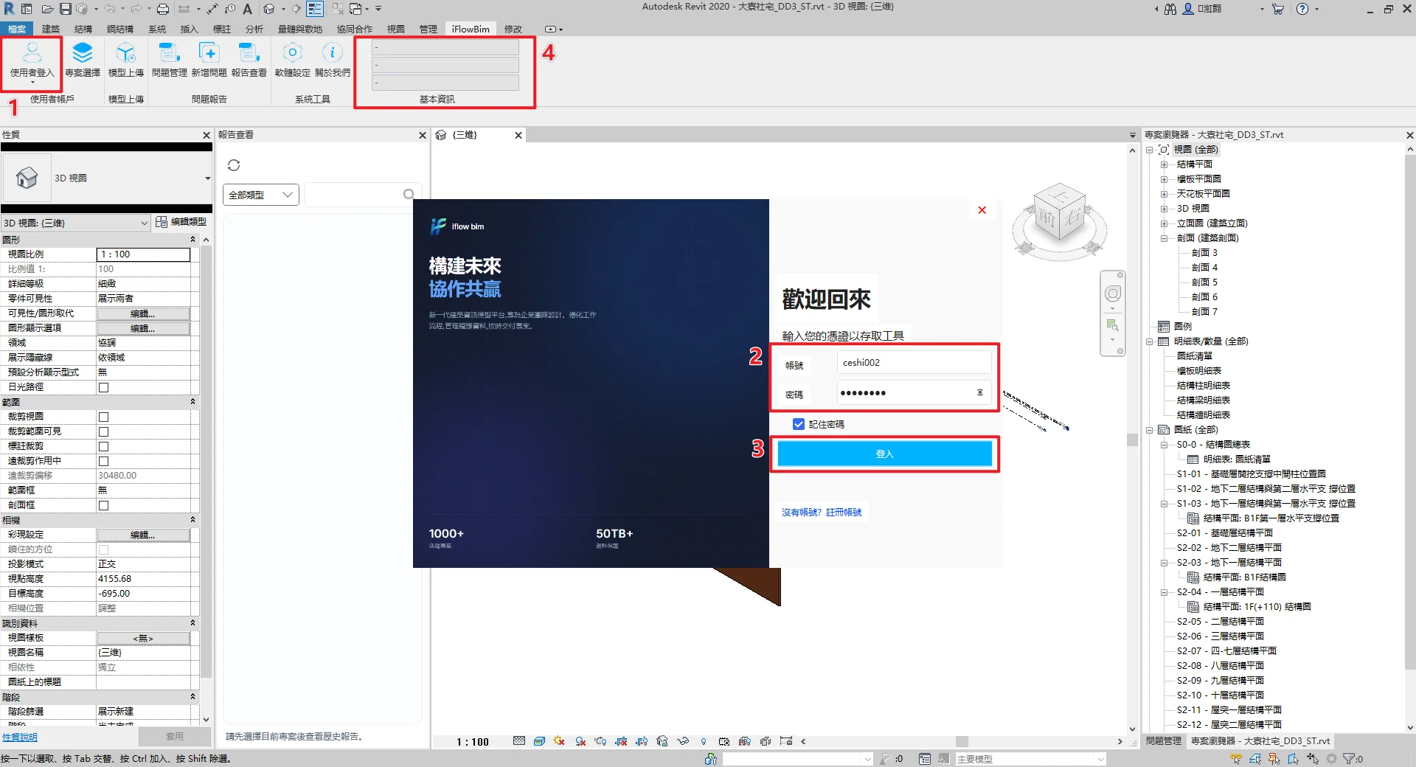This screenshot has height=767, width=1416.
Task: Open the 報告查看 report viewer tool
Action: pyautogui.click(x=249, y=60)
